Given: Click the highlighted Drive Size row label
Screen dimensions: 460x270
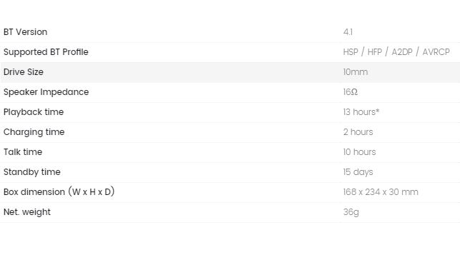Looking at the screenshot, I should coord(24,72).
